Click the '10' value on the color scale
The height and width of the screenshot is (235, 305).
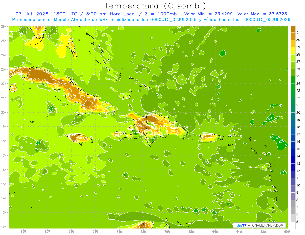point(298,185)
